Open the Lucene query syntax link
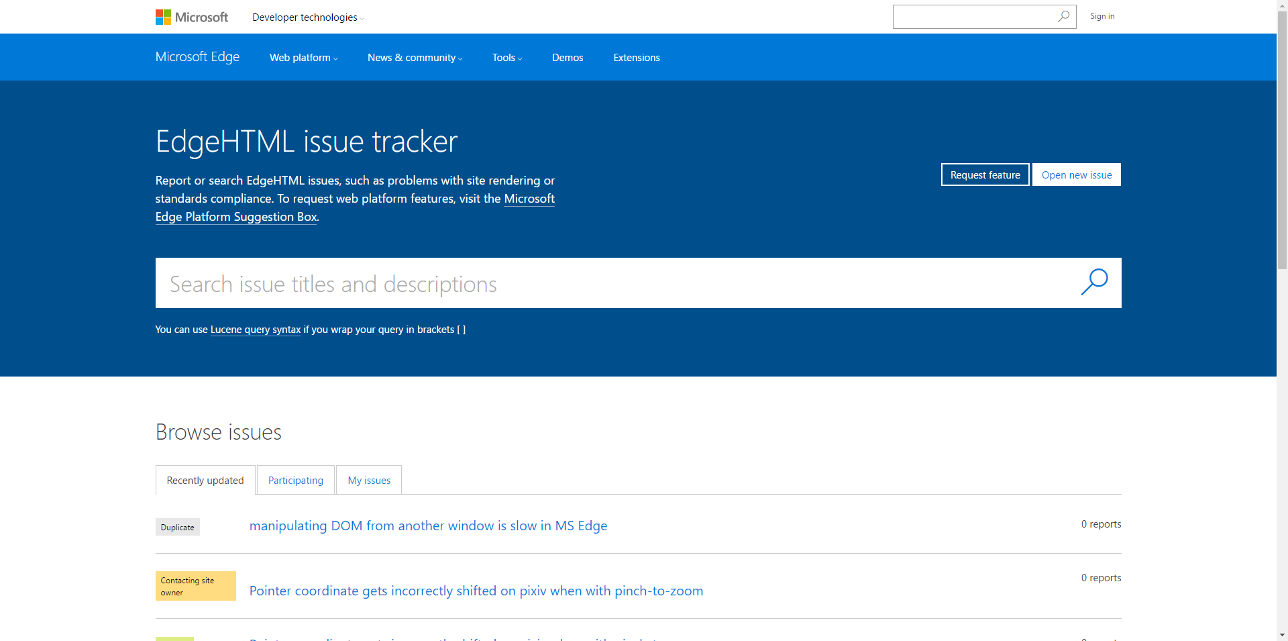 tap(256, 330)
